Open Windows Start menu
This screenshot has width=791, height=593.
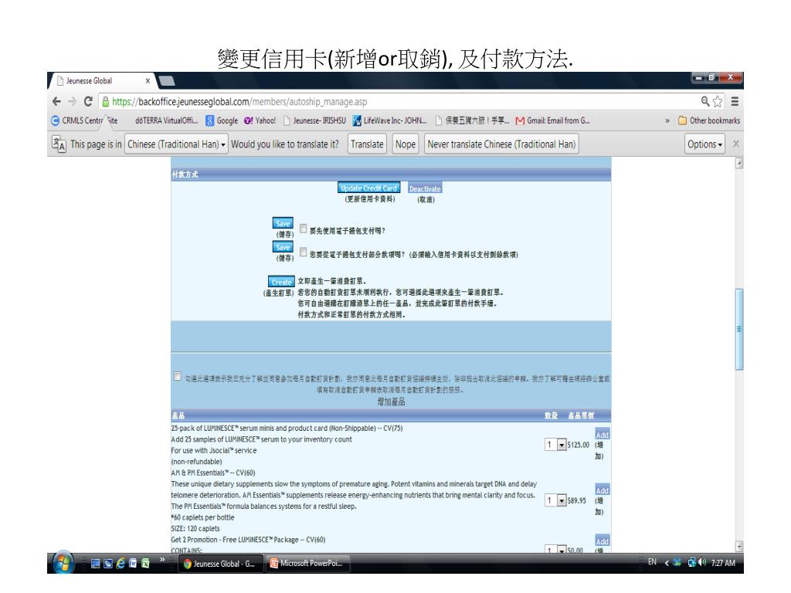[x=63, y=563]
